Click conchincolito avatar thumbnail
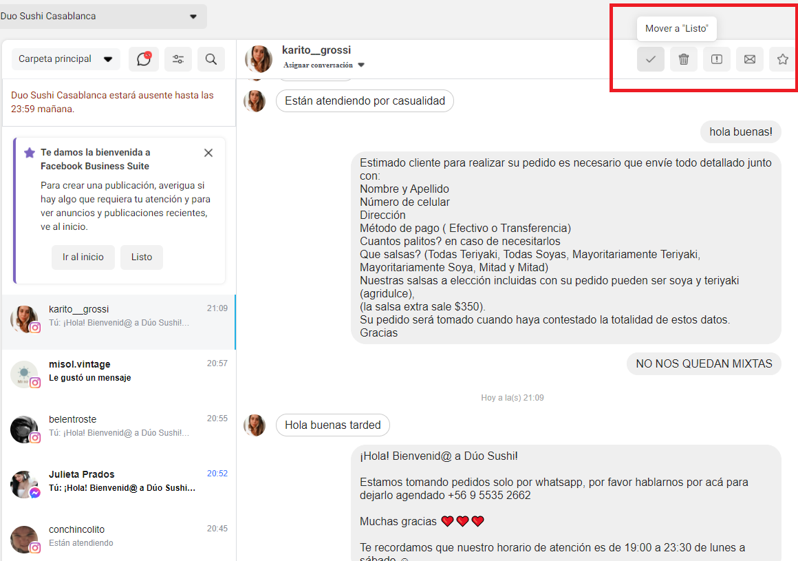798x561 pixels. [25, 540]
